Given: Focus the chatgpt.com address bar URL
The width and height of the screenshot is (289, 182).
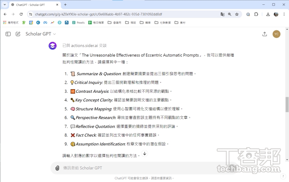Looking at the screenshot, I should [x=99, y=14].
